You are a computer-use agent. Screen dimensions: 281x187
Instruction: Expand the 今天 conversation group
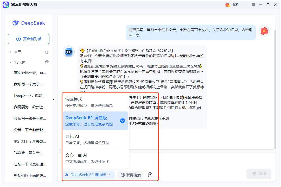tap(10, 52)
